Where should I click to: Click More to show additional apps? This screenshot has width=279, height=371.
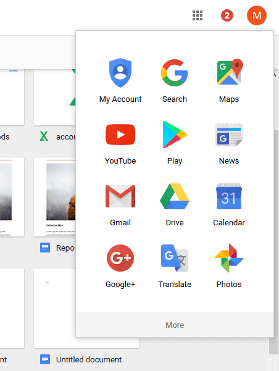[x=175, y=325]
